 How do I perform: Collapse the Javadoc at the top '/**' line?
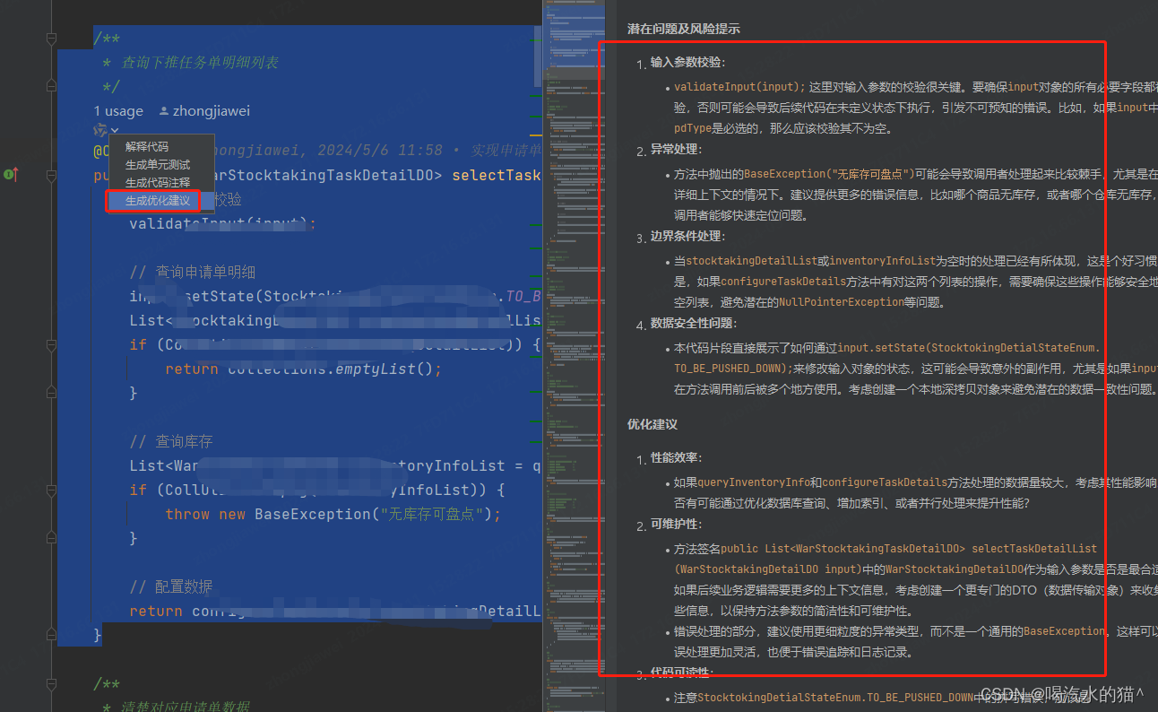point(51,39)
